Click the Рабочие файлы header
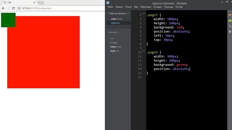232x130 pixels. point(117,13)
